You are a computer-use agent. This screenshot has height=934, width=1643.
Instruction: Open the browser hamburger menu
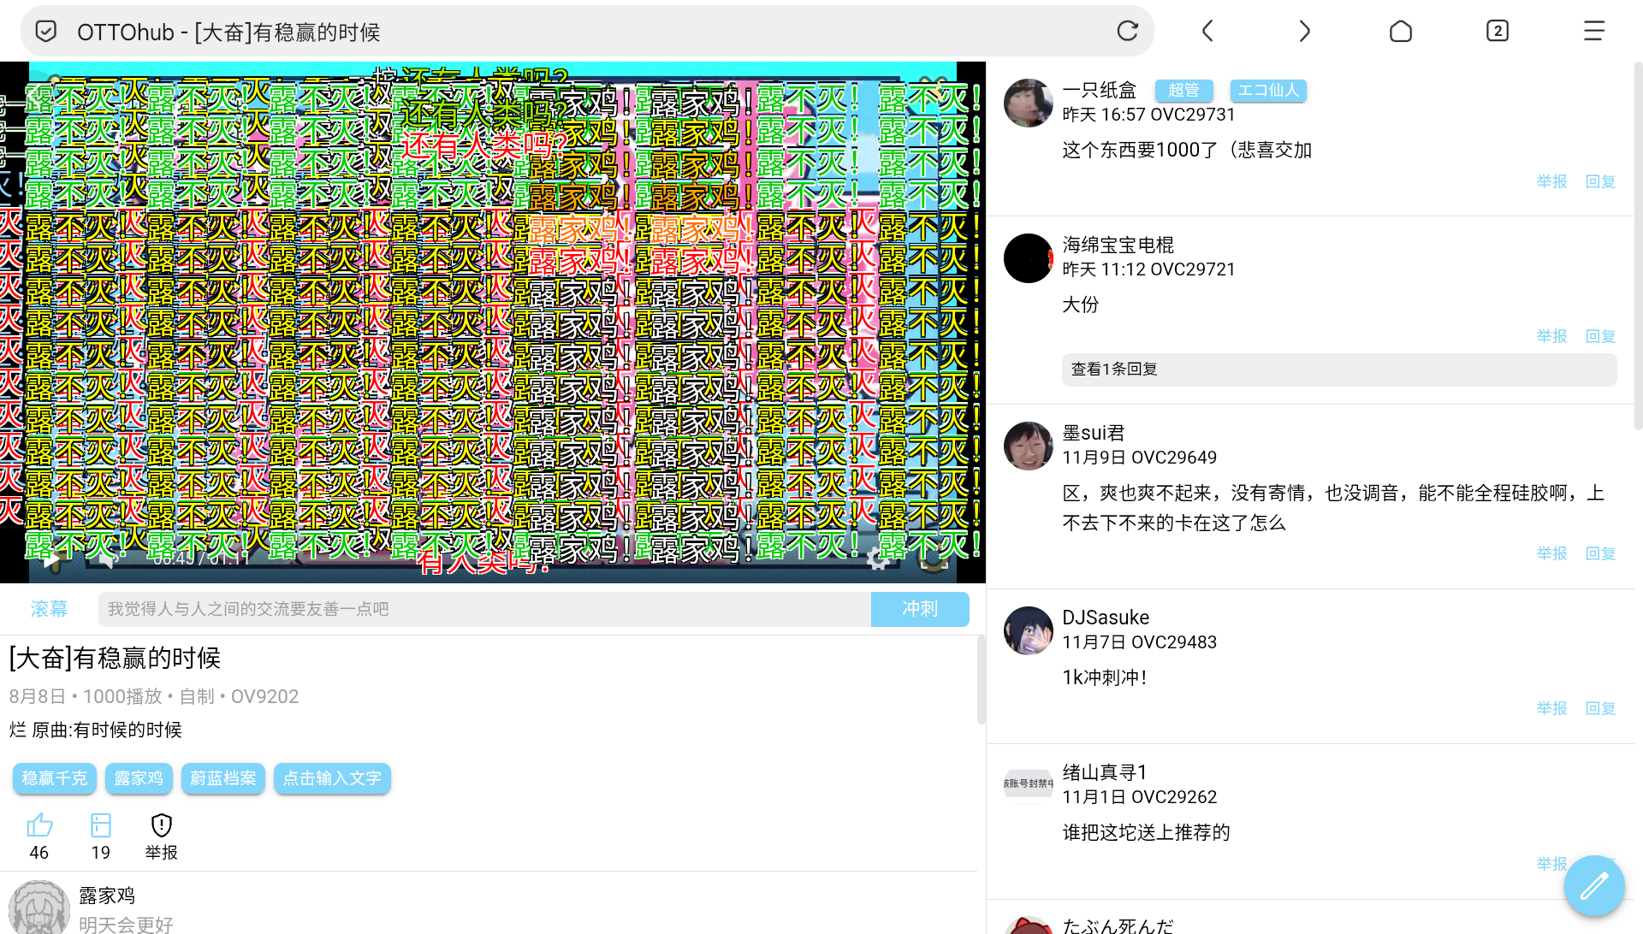click(x=1593, y=32)
